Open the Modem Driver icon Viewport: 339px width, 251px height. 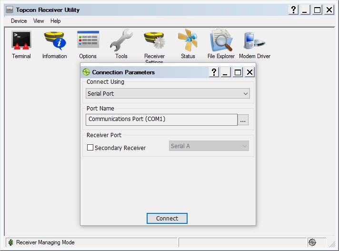pos(254,40)
